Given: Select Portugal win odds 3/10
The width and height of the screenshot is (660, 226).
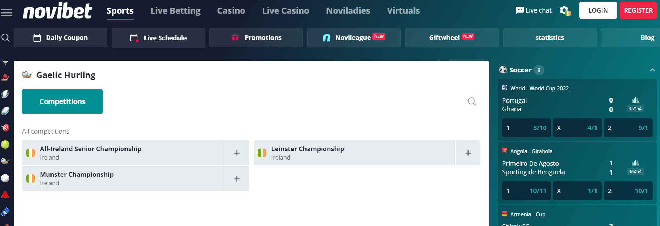Looking at the screenshot, I should 526,128.
